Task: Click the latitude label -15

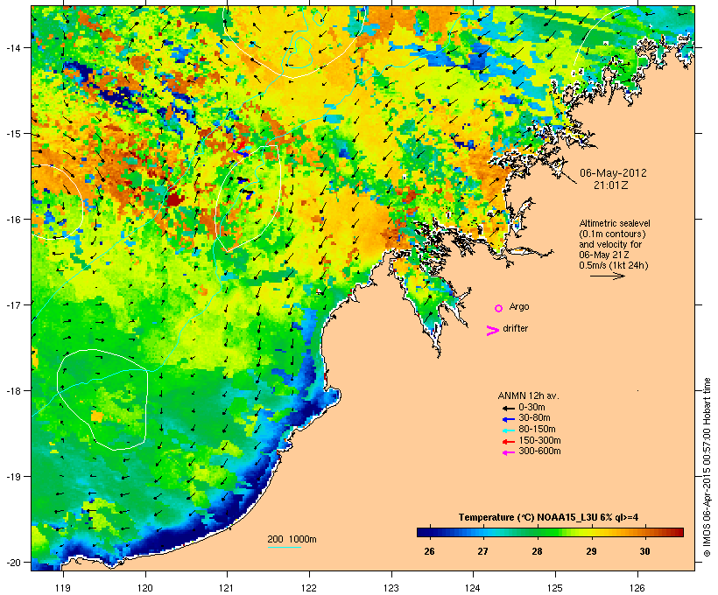Action: pos(13,134)
